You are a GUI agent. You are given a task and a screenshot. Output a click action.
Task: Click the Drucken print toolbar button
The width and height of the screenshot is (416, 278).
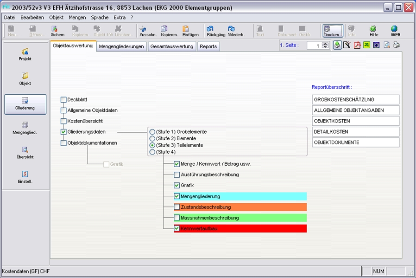[x=333, y=31]
